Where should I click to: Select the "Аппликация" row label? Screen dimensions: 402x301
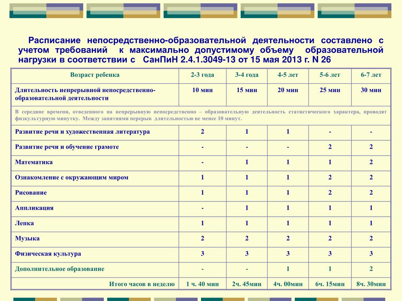(x=34, y=208)
